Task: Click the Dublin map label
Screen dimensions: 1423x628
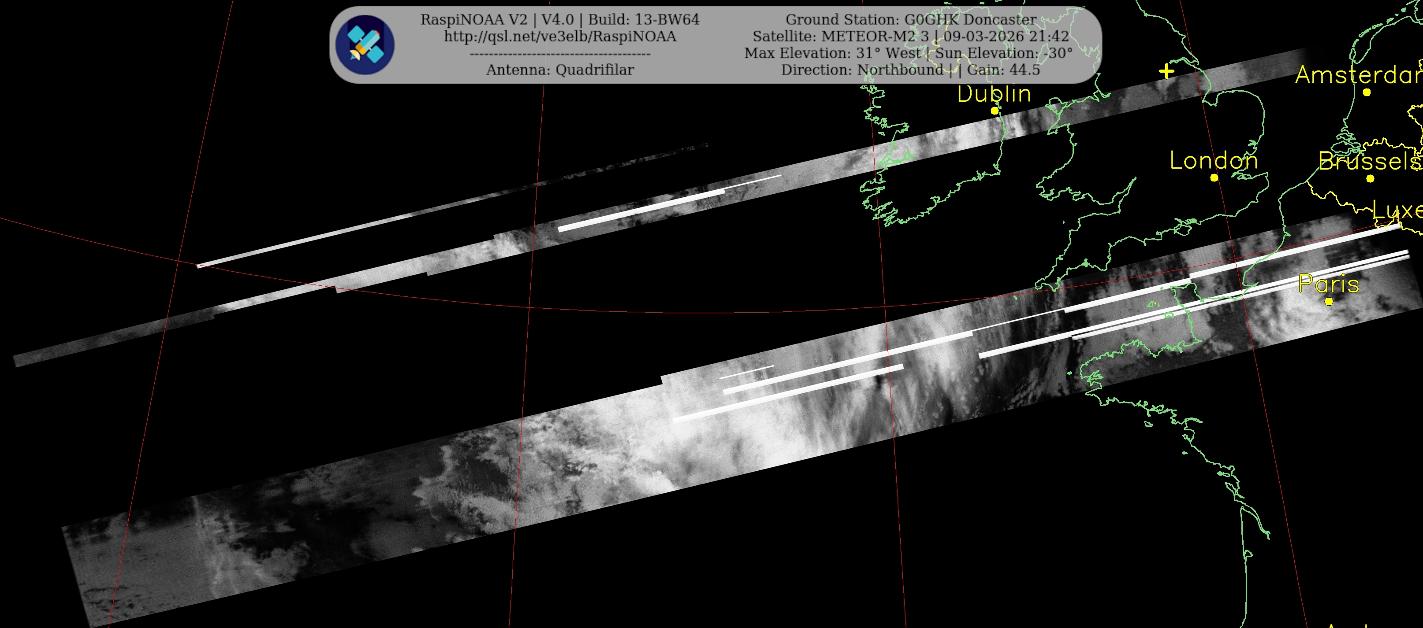Action: pos(994,94)
